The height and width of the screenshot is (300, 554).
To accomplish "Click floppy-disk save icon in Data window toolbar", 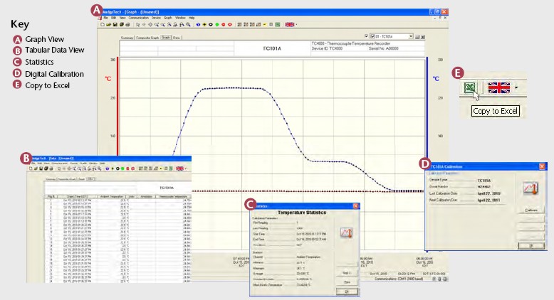I will pyautogui.click(x=41, y=168).
